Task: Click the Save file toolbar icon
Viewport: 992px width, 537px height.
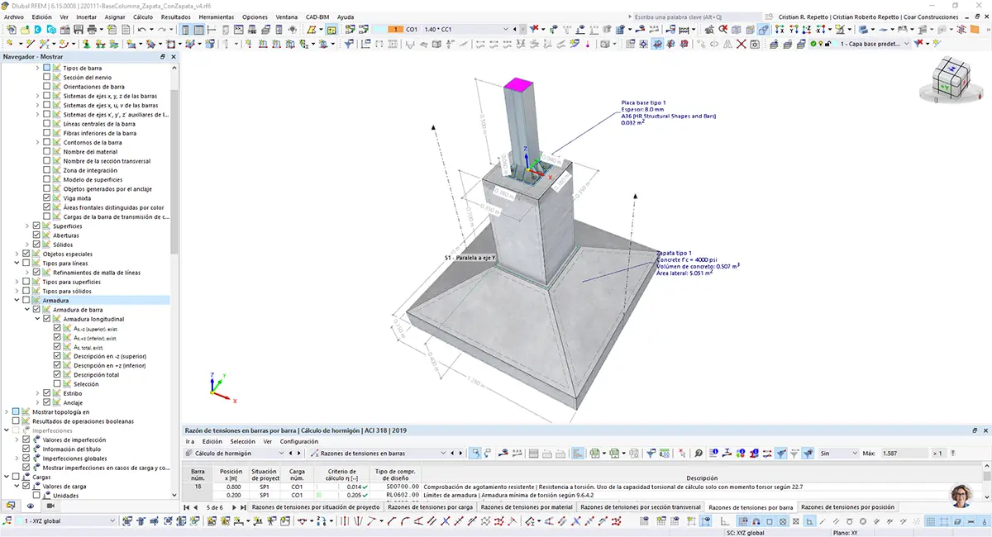Action: (78, 29)
